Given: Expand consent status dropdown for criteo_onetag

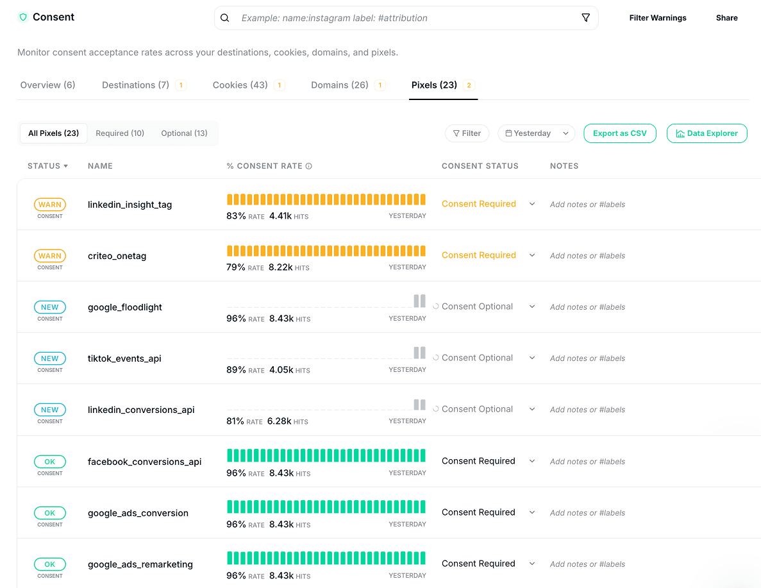Looking at the screenshot, I should 531,255.
